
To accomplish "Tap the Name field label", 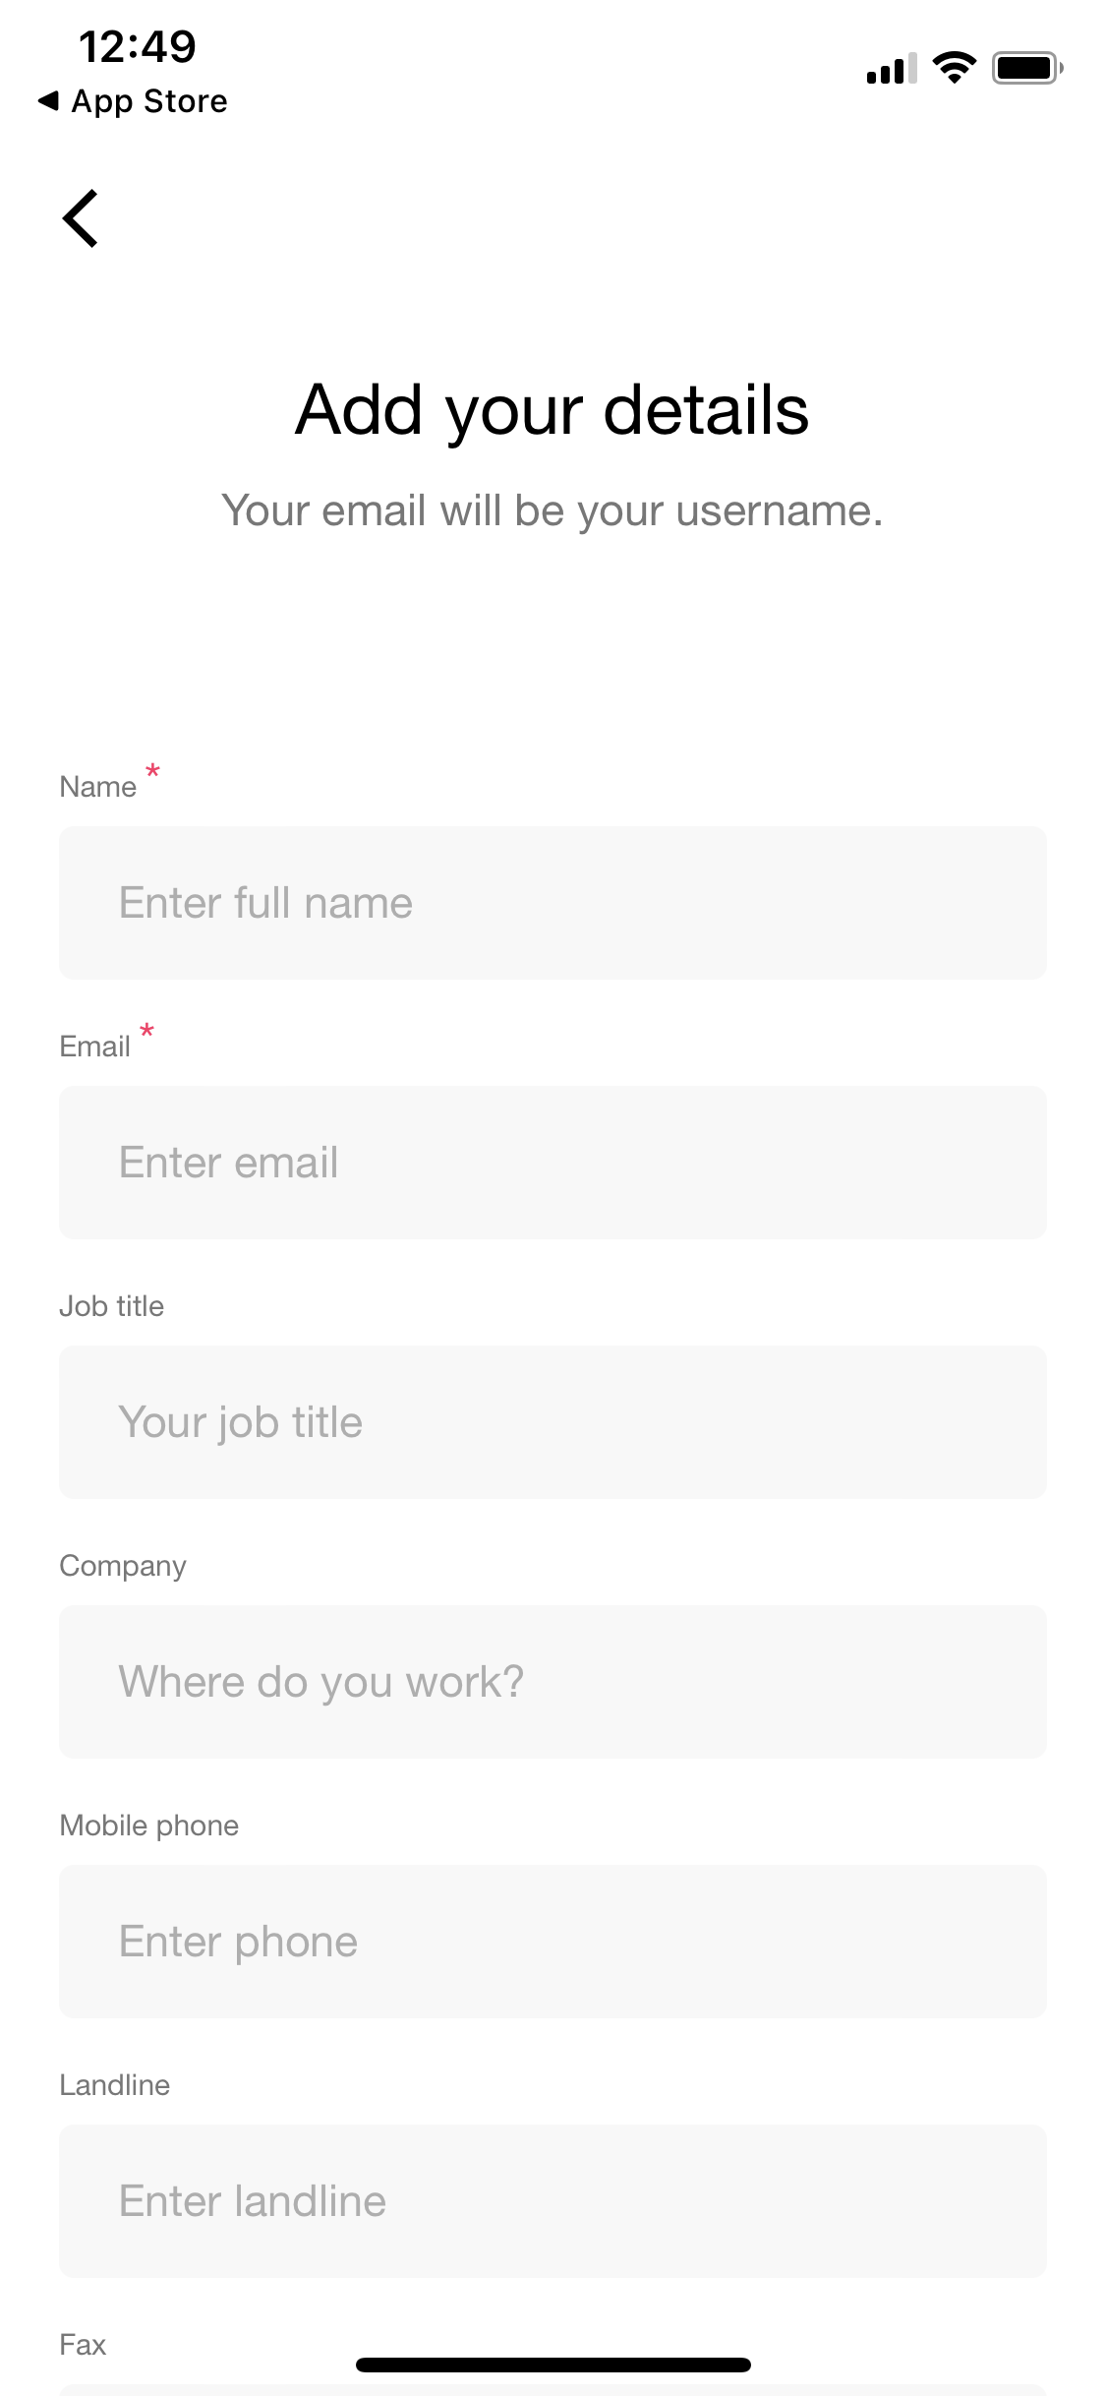I will point(98,787).
